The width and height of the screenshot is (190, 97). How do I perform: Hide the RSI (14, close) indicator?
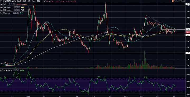click(x=14, y=70)
